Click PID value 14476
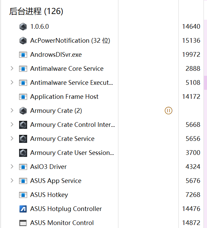 coord(191,209)
